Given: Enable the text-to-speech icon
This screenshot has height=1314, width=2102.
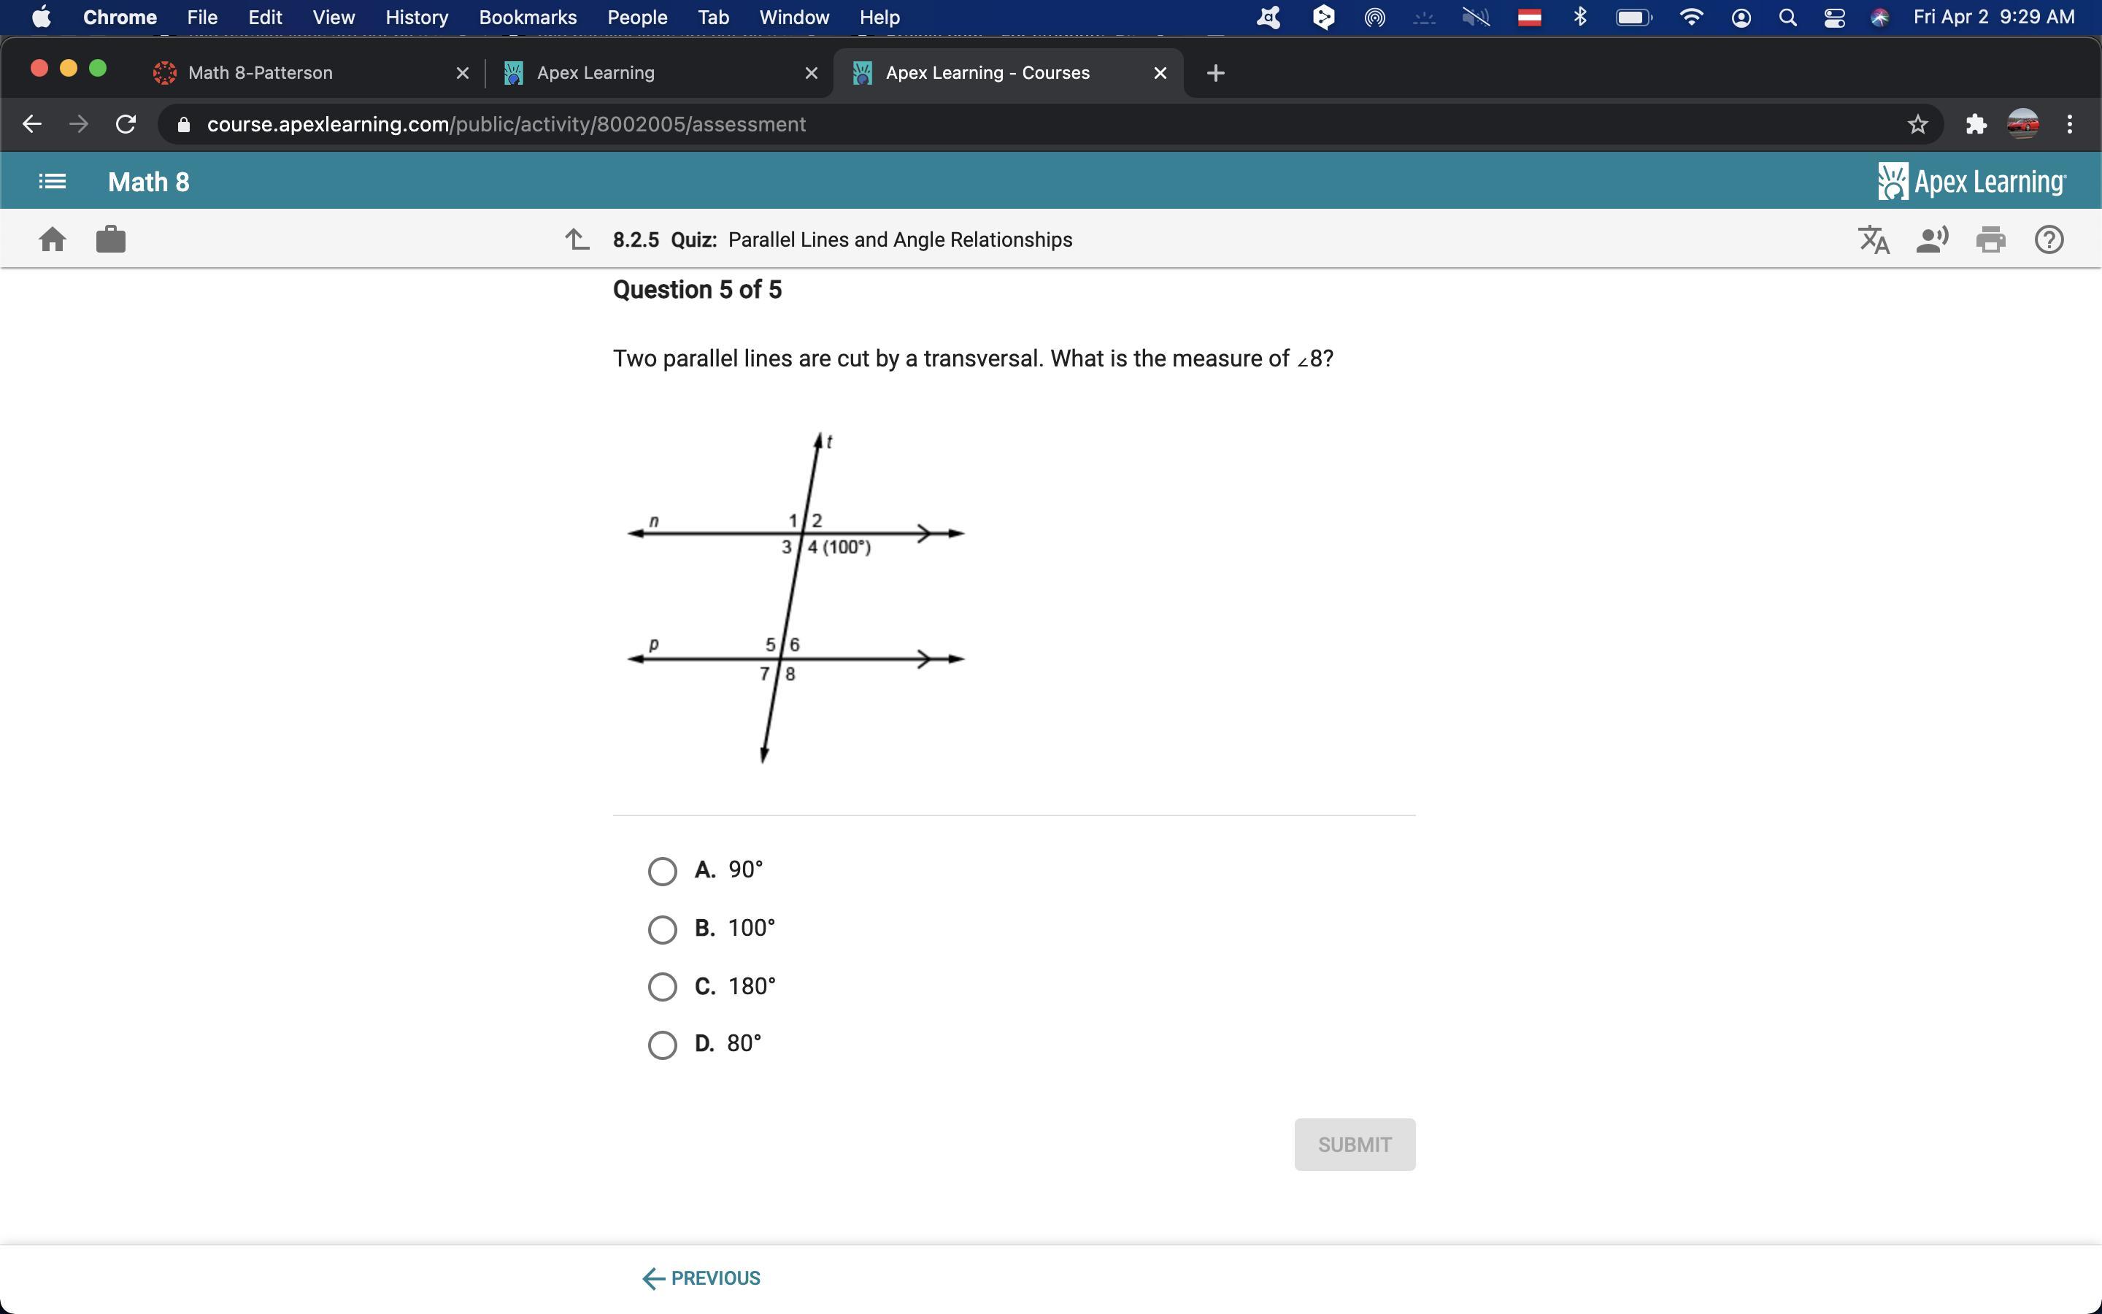Looking at the screenshot, I should [x=1932, y=239].
